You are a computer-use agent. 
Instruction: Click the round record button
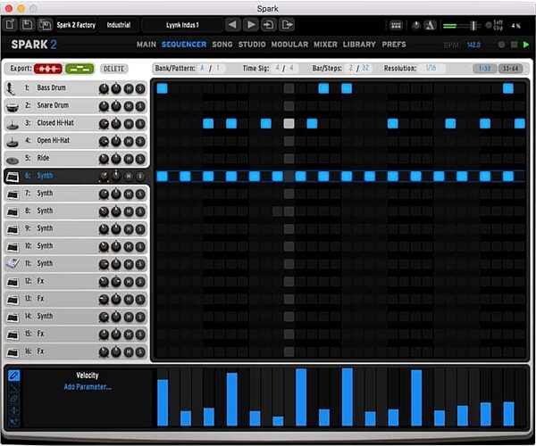(x=501, y=45)
